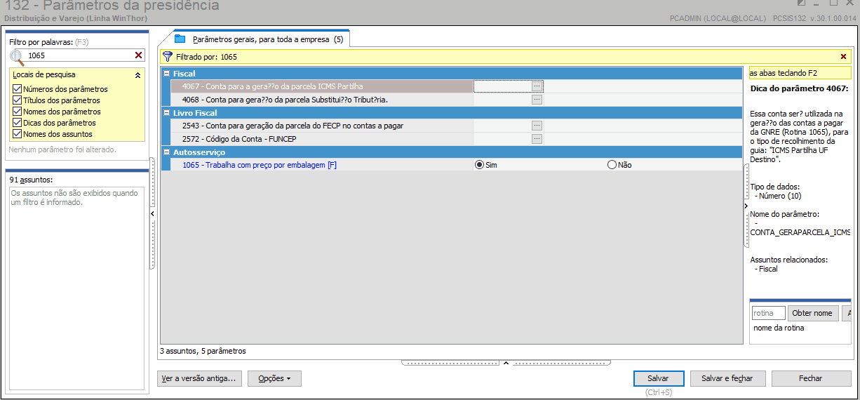Click 'Salvar e fechar' button

[728, 378]
